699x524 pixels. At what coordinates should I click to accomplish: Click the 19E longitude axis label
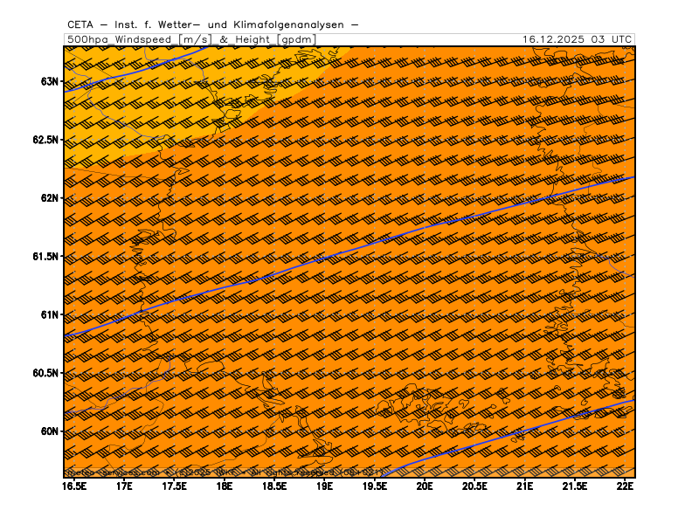point(325,486)
